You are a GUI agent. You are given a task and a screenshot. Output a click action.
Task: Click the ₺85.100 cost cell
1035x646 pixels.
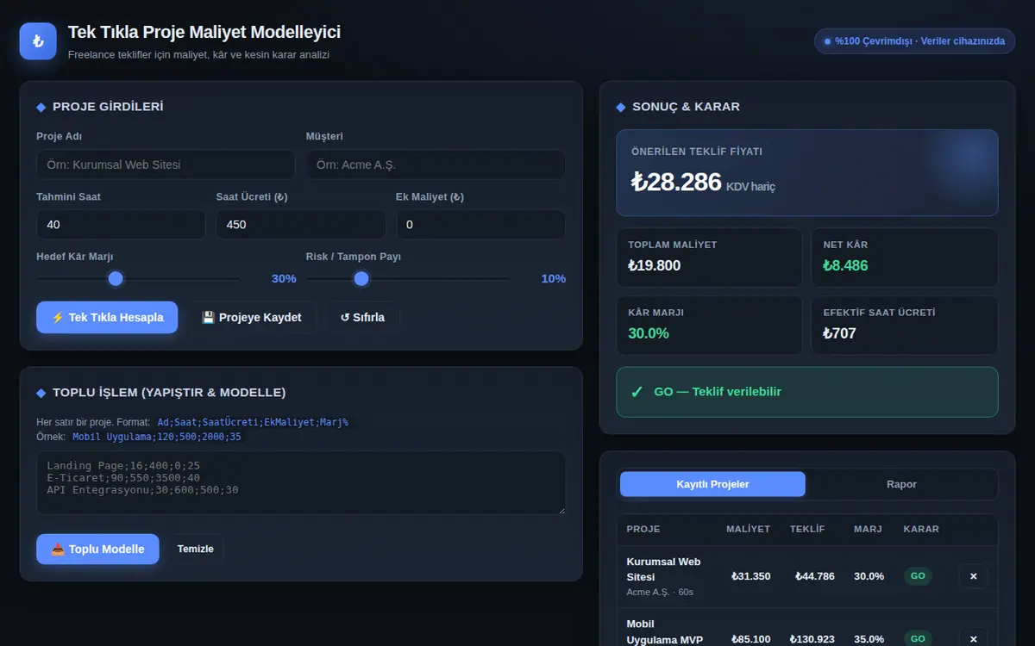coord(750,639)
